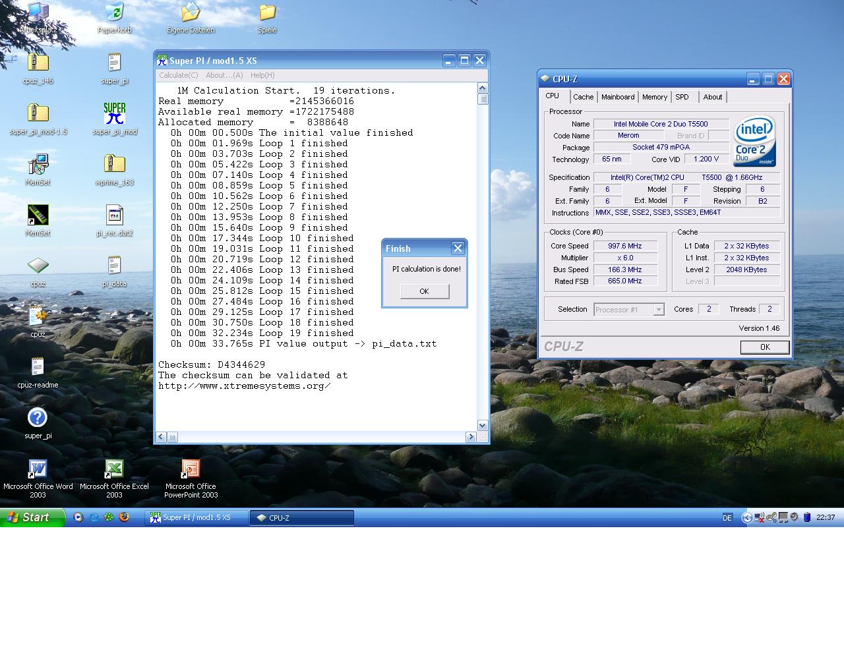Select the pi_rec.dat2 file icon
Image resolution: width=844 pixels, height=657 pixels.
(114, 215)
